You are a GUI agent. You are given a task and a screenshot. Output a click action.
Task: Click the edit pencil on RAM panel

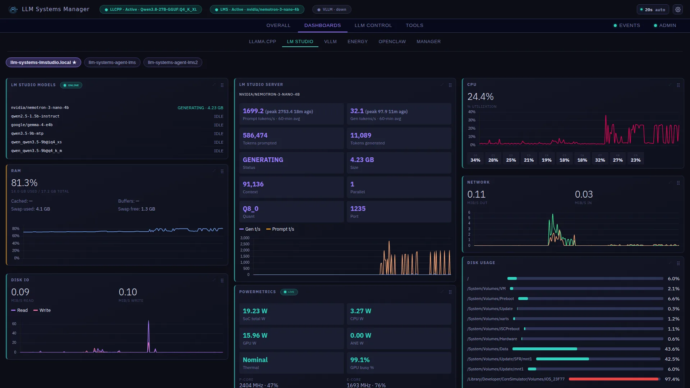[x=214, y=171]
